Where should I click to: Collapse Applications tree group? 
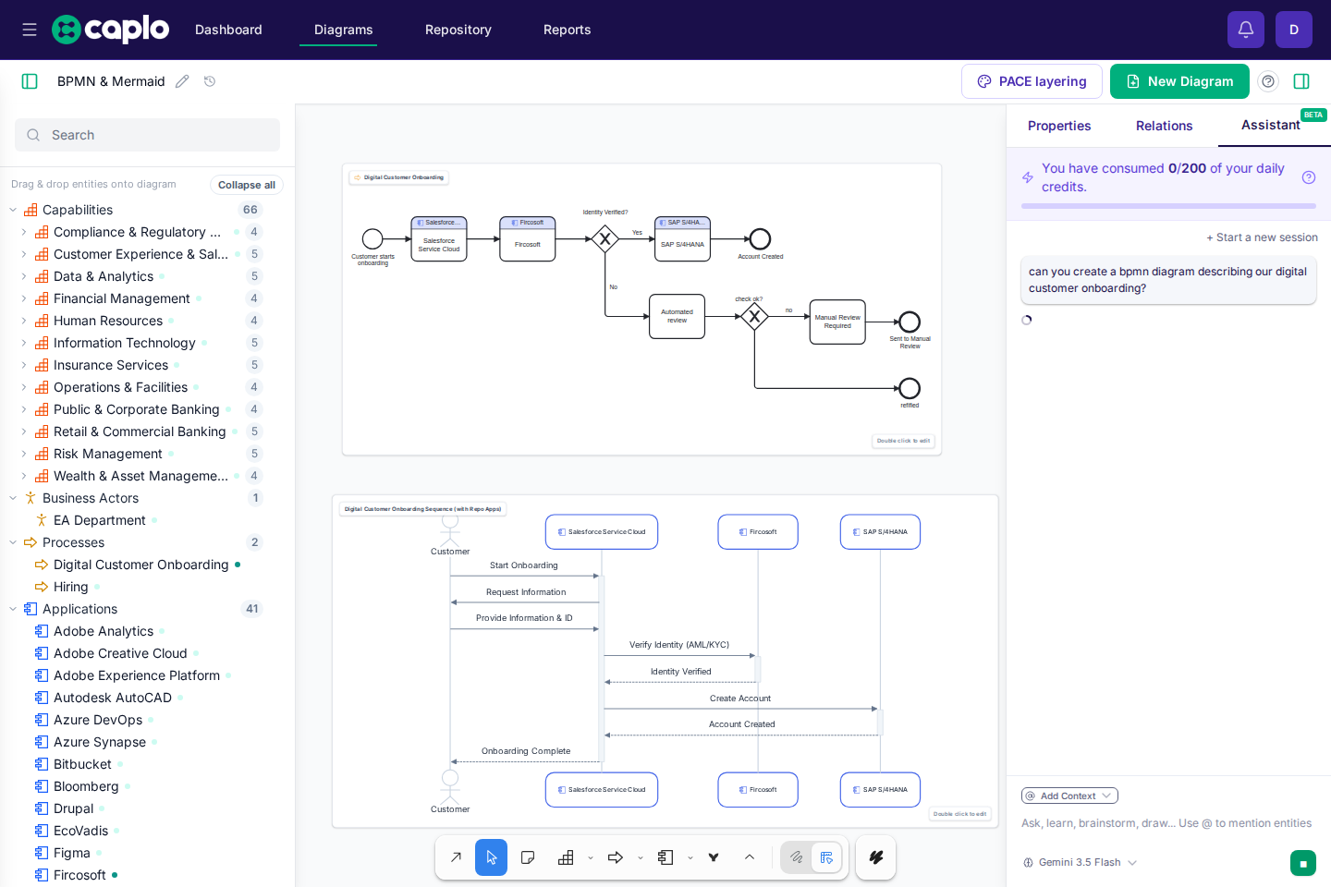click(x=13, y=609)
